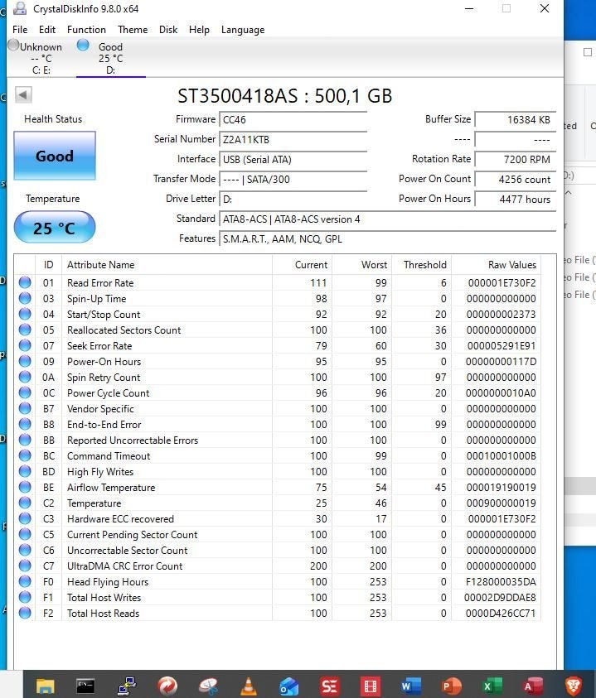
Task: Open Snipping Tool from the taskbar
Action: tap(208, 686)
